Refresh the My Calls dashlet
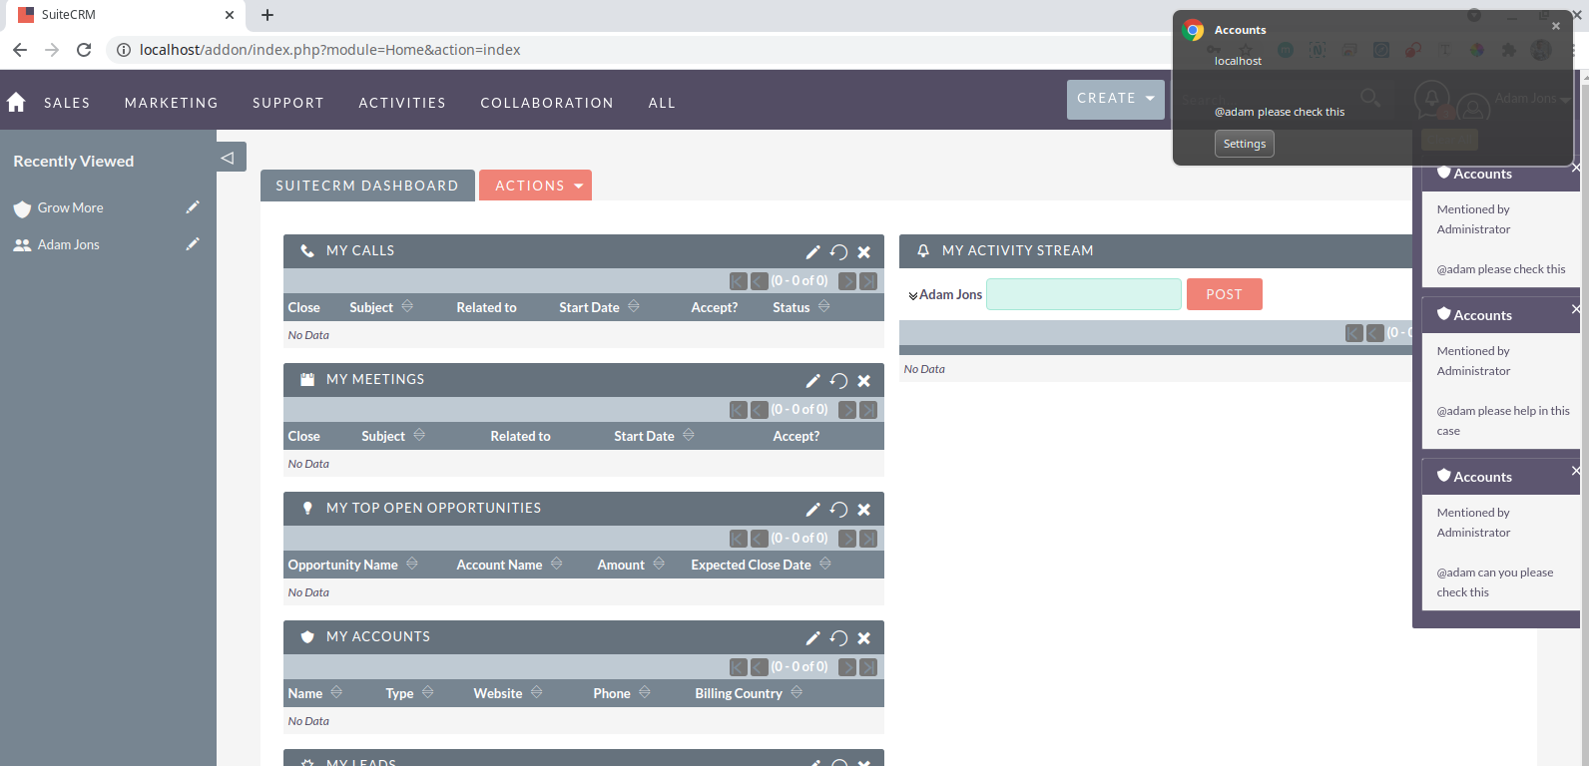Image resolution: width=1589 pixels, height=766 pixels. point(838,252)
